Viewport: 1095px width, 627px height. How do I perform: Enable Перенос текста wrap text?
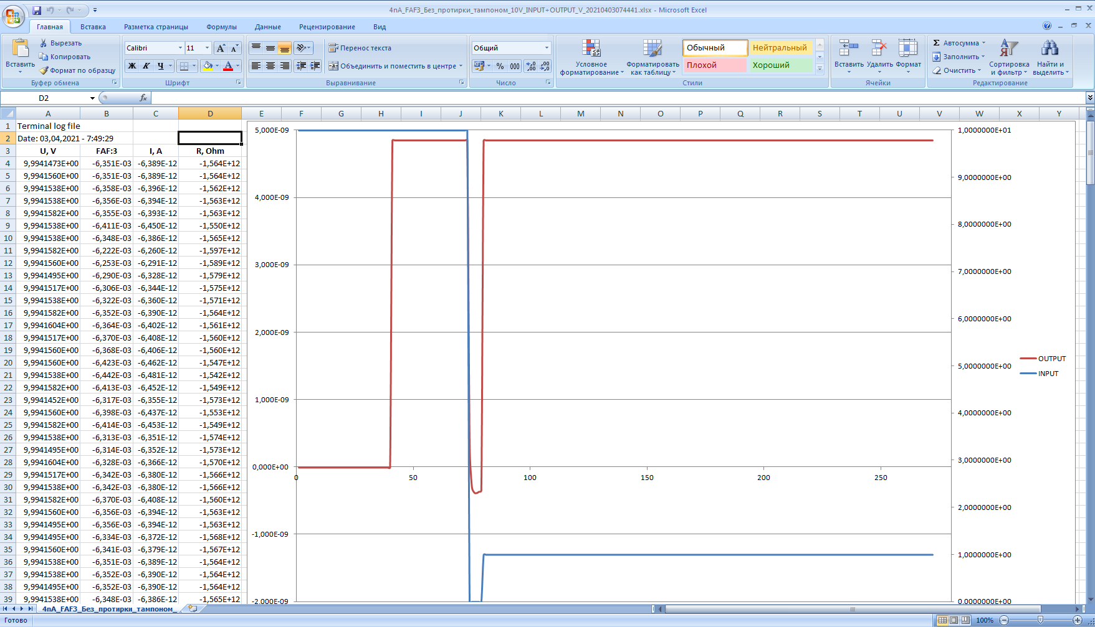[360, 48]
